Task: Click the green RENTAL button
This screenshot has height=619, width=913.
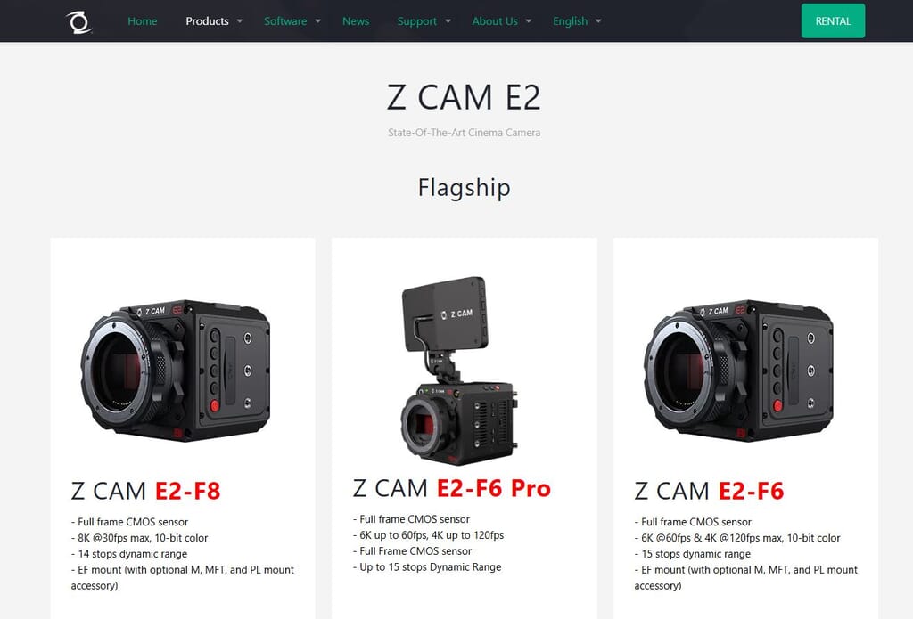Action: [x=833, y=21]
